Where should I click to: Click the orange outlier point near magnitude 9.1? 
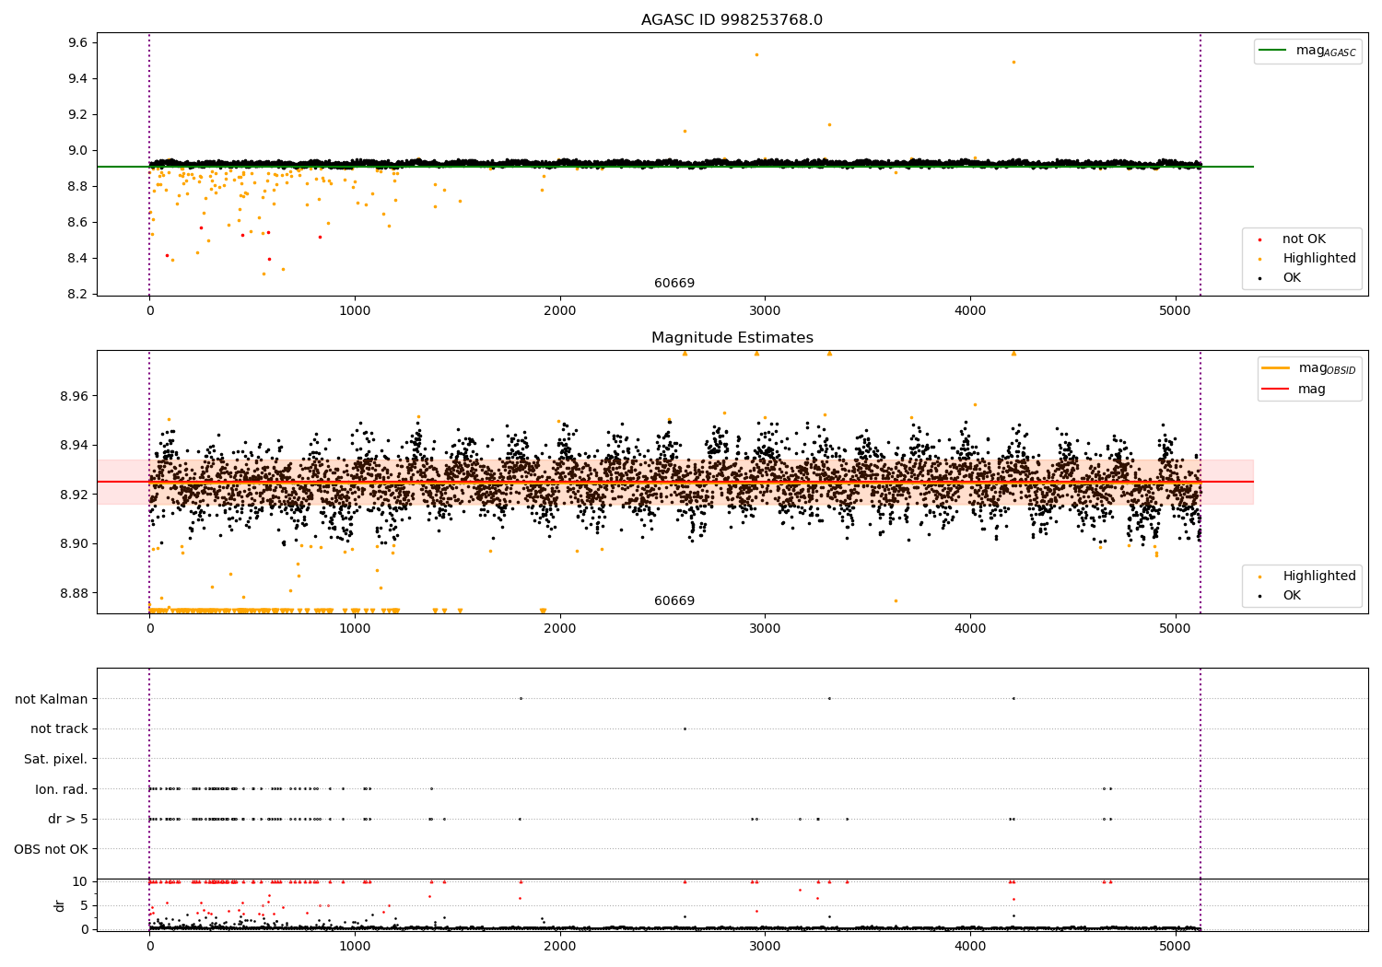pos(685,131)
